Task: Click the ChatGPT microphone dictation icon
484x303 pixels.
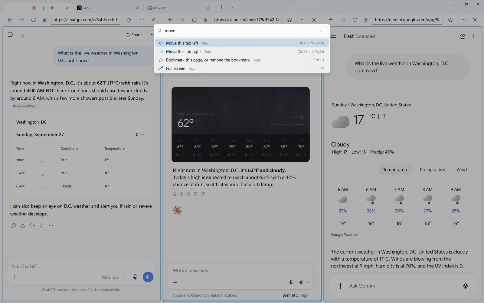Action: [135, 277]
